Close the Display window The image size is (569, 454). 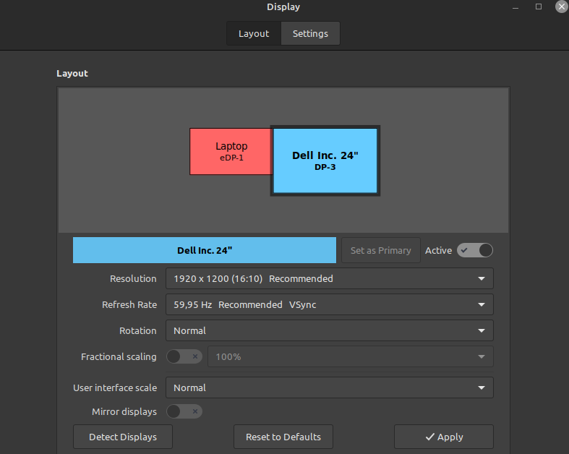[561, 7]
